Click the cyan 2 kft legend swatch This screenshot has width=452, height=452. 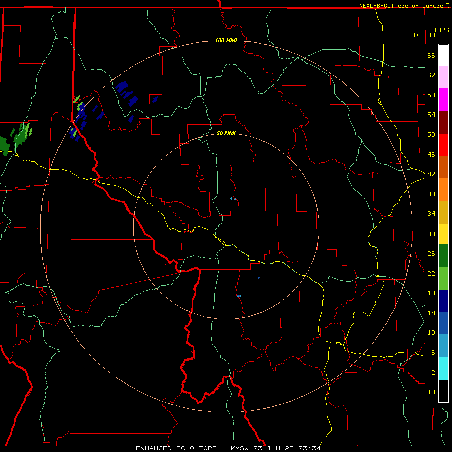[443, 369]
